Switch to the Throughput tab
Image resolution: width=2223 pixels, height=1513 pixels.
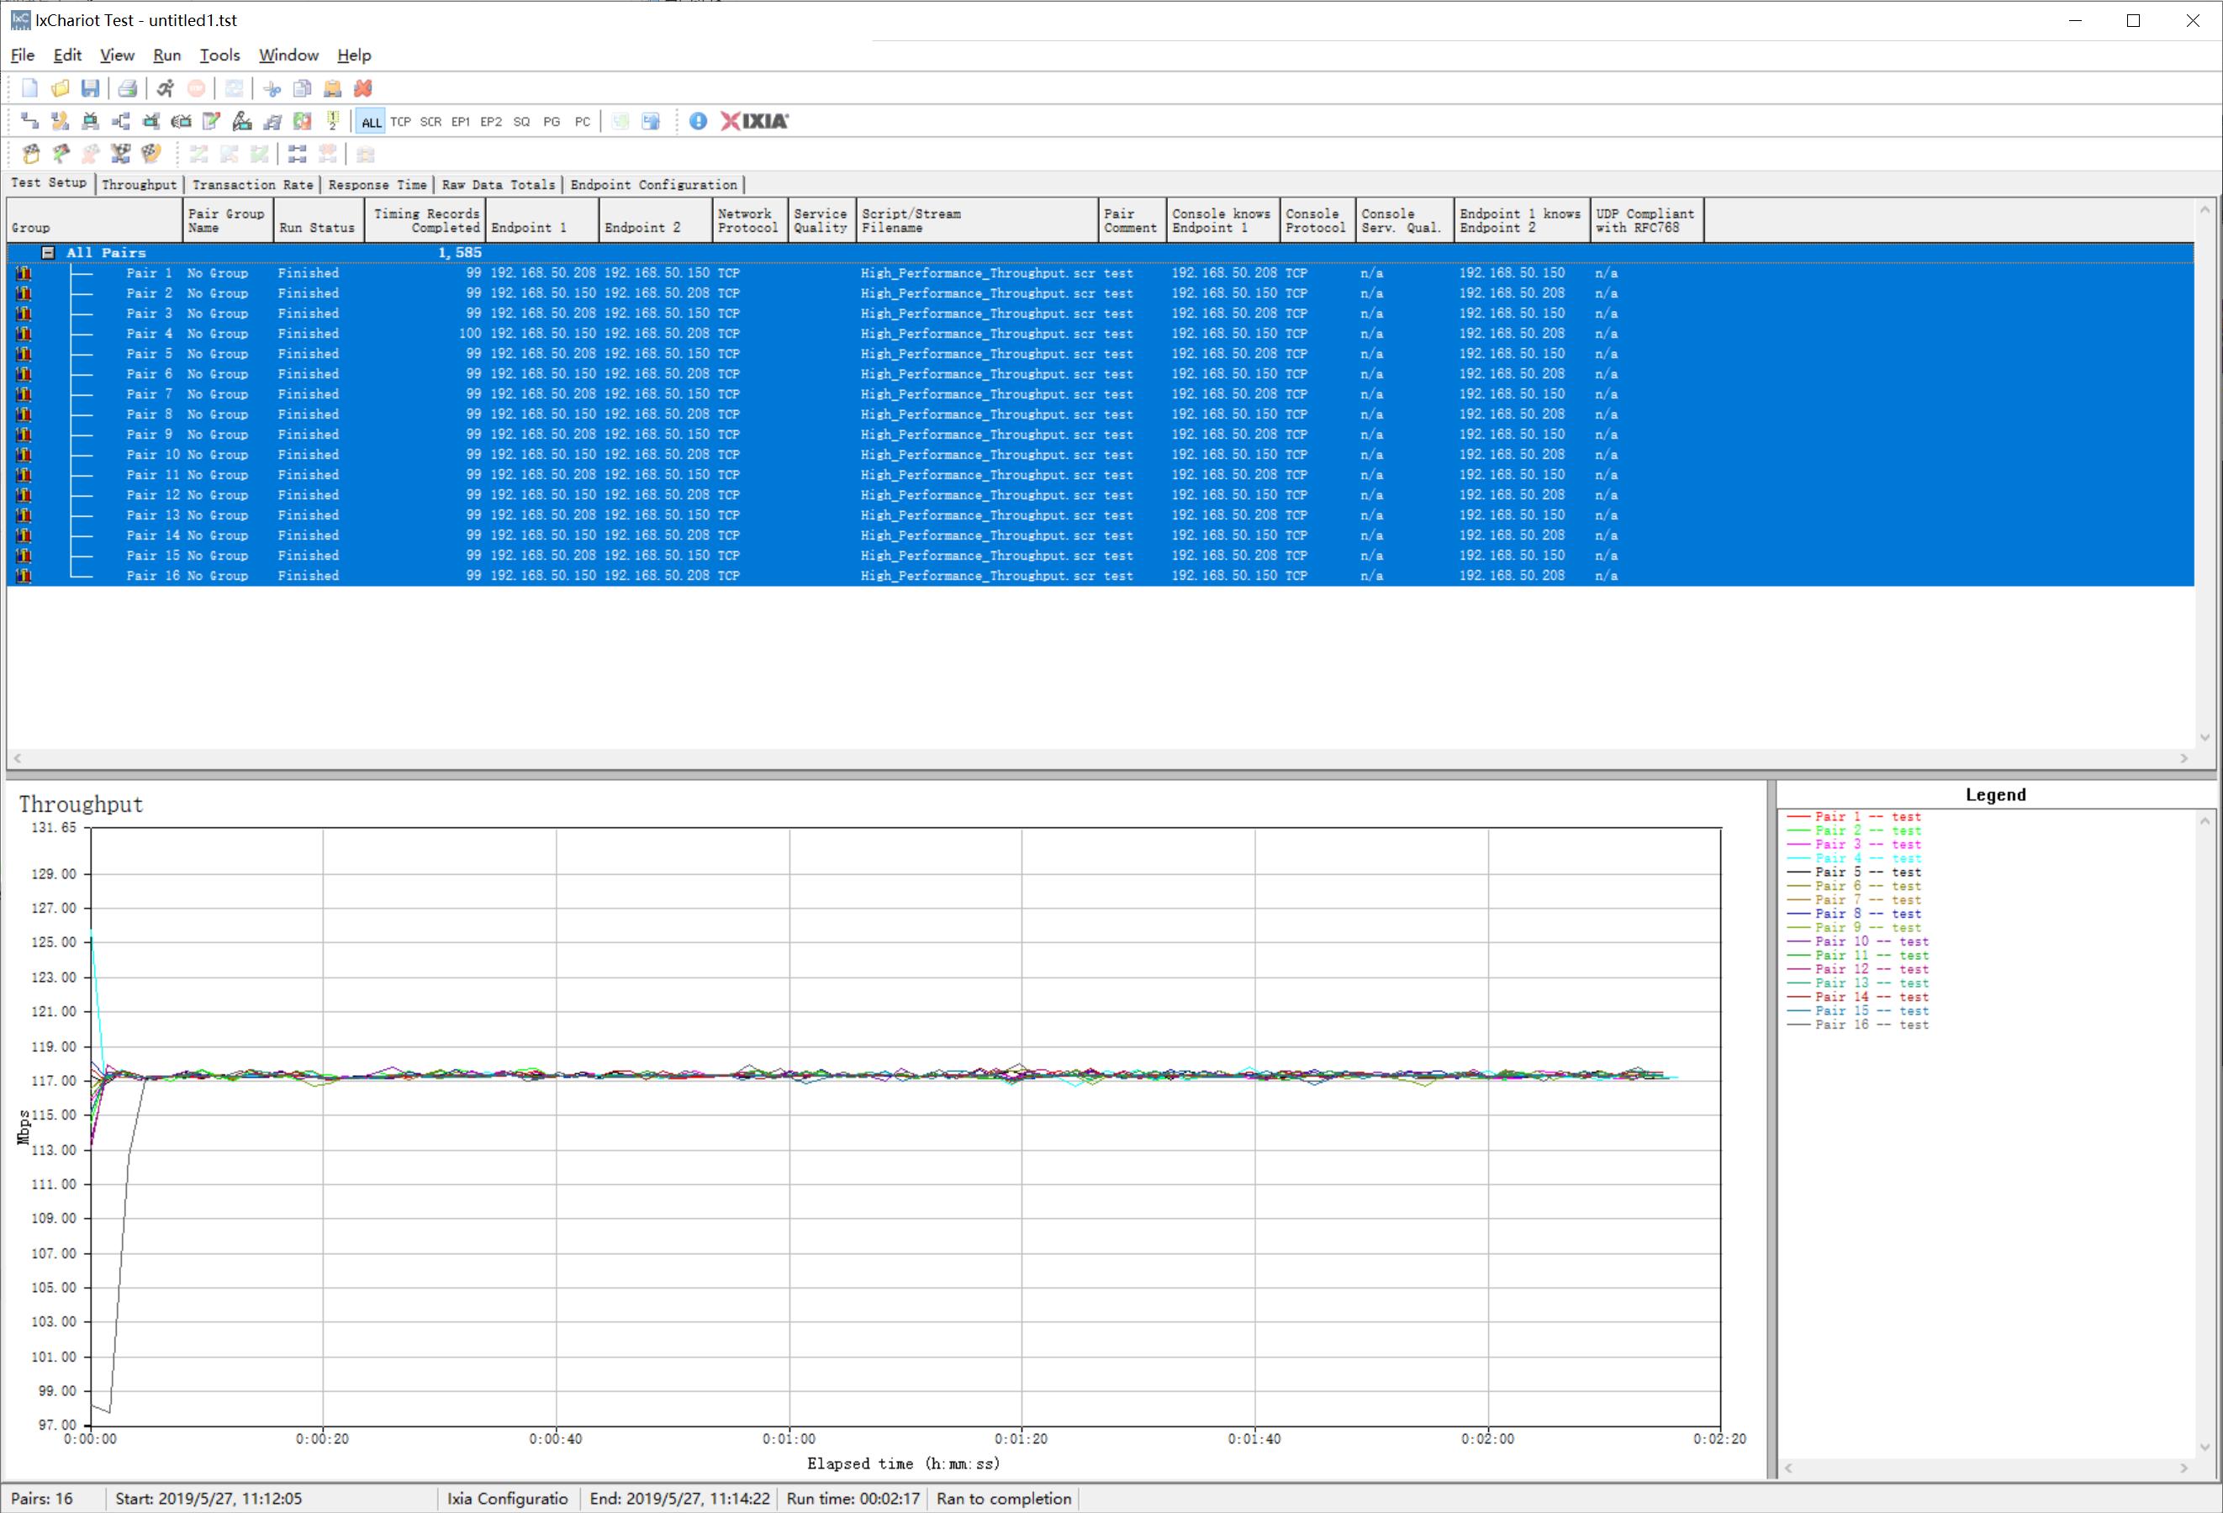point(140,185)
